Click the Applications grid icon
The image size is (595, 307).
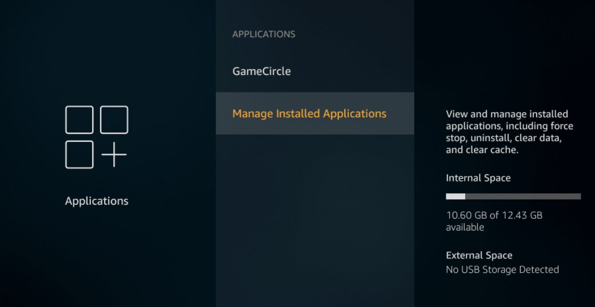[97, 137]
